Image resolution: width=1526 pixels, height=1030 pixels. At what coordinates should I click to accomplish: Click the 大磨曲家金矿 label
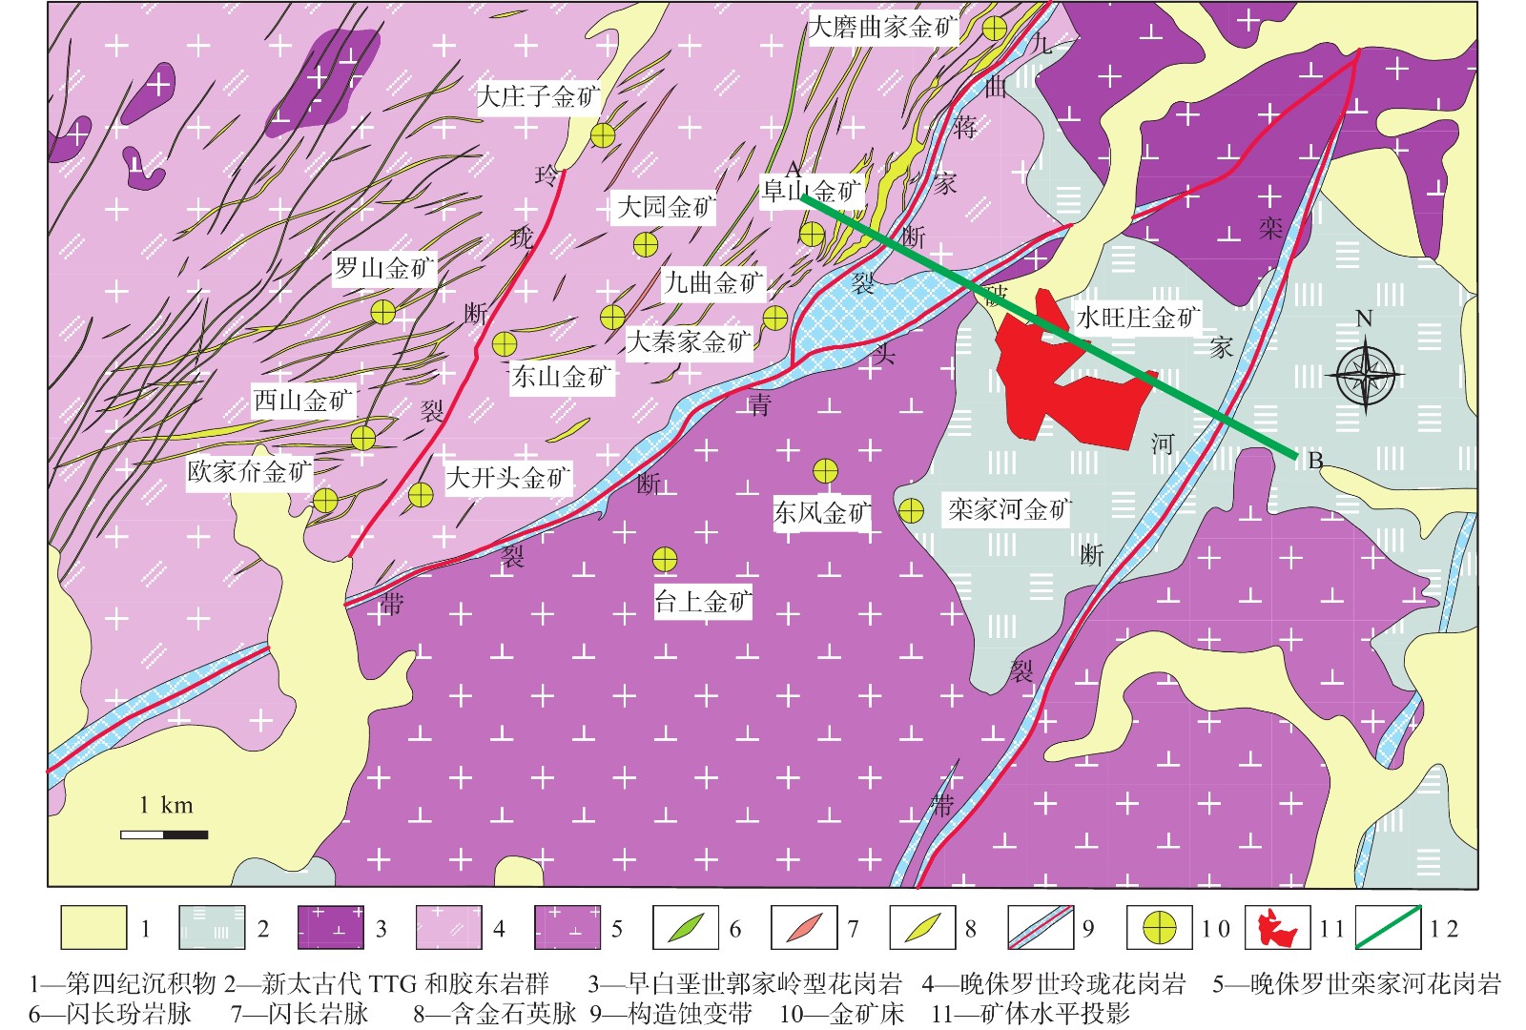[x=882, y=28]
